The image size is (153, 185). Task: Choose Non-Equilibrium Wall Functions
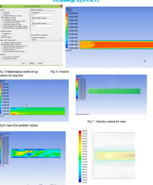2,46
